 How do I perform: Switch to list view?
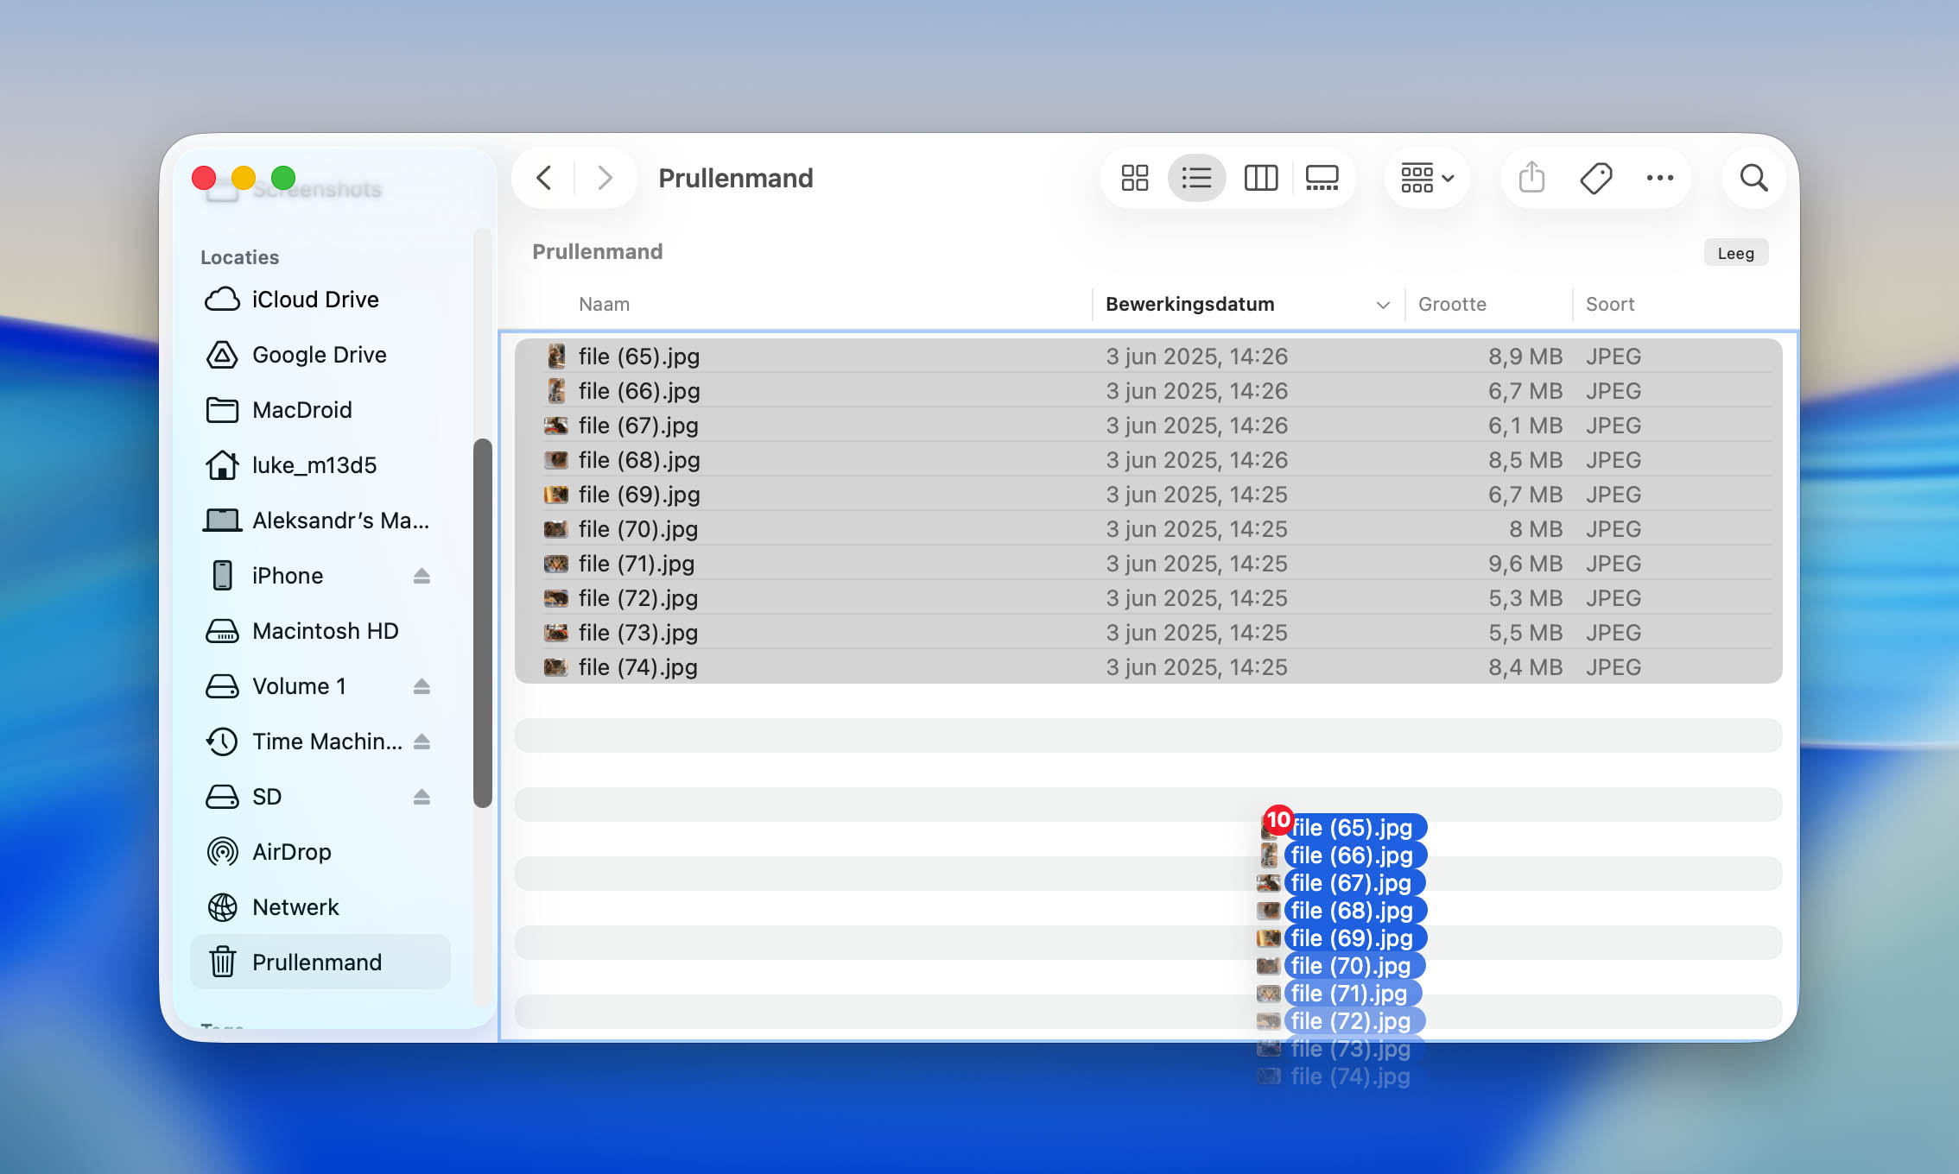coord(1196,178)
